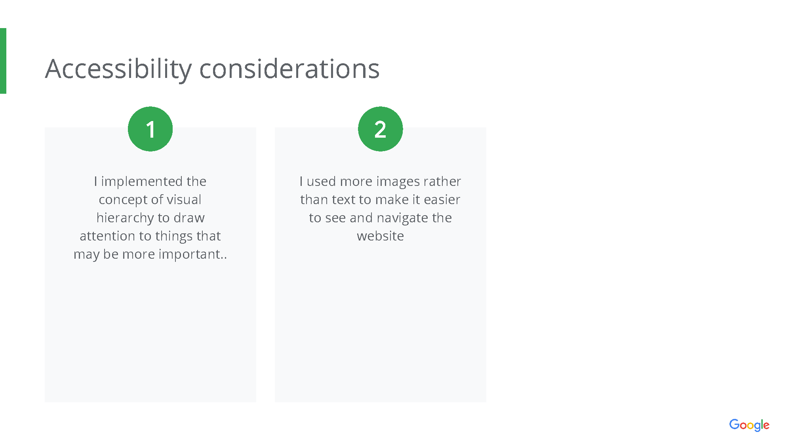The image size is (792, 445).
Task: Click the green circle numbered 2
Action: coord(380,129)
